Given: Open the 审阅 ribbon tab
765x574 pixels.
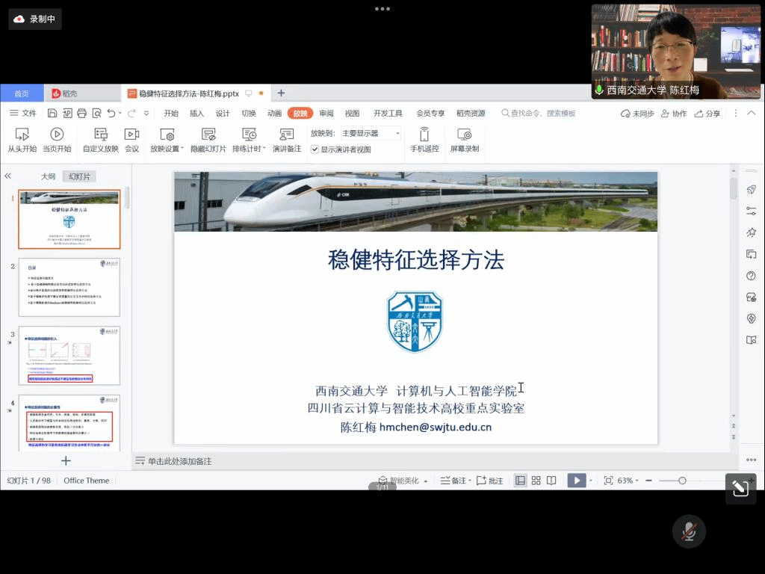Looking at the screenshot, I should (x=326, y=114).
